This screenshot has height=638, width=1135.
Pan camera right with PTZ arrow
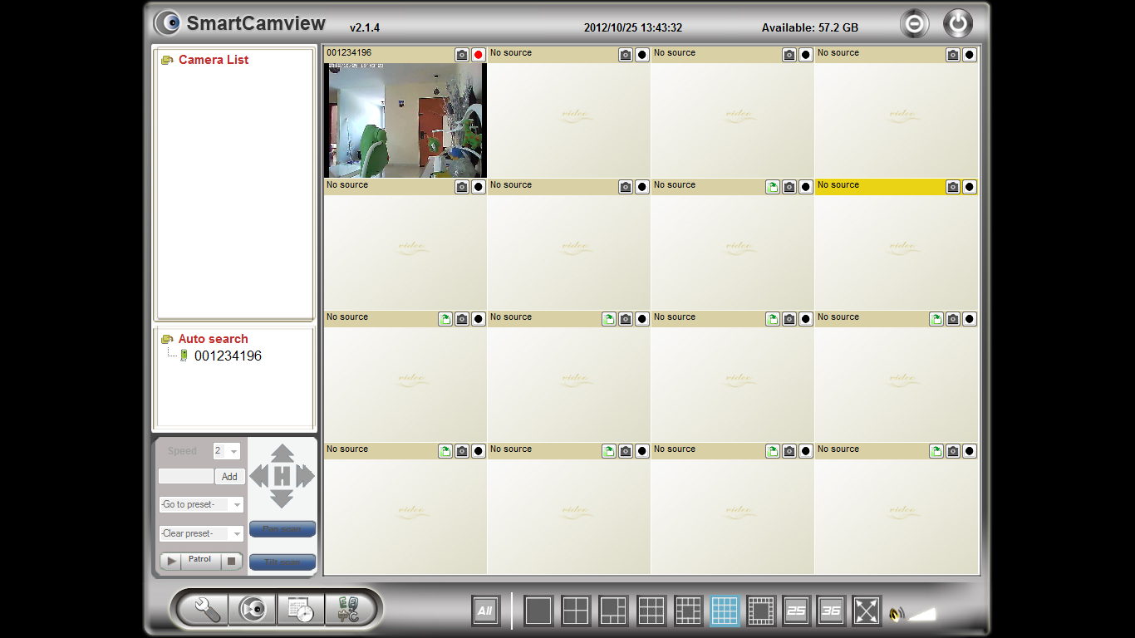tap(306, 476)
